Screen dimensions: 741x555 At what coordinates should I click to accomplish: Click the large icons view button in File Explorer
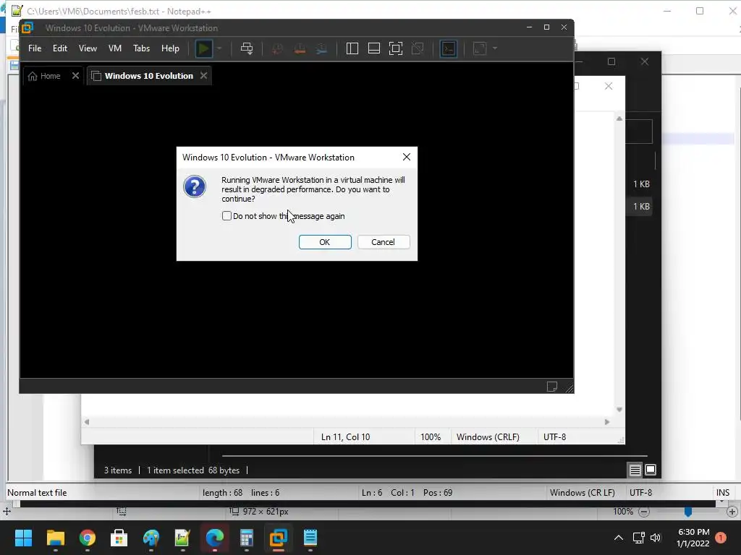click(651, 470)
